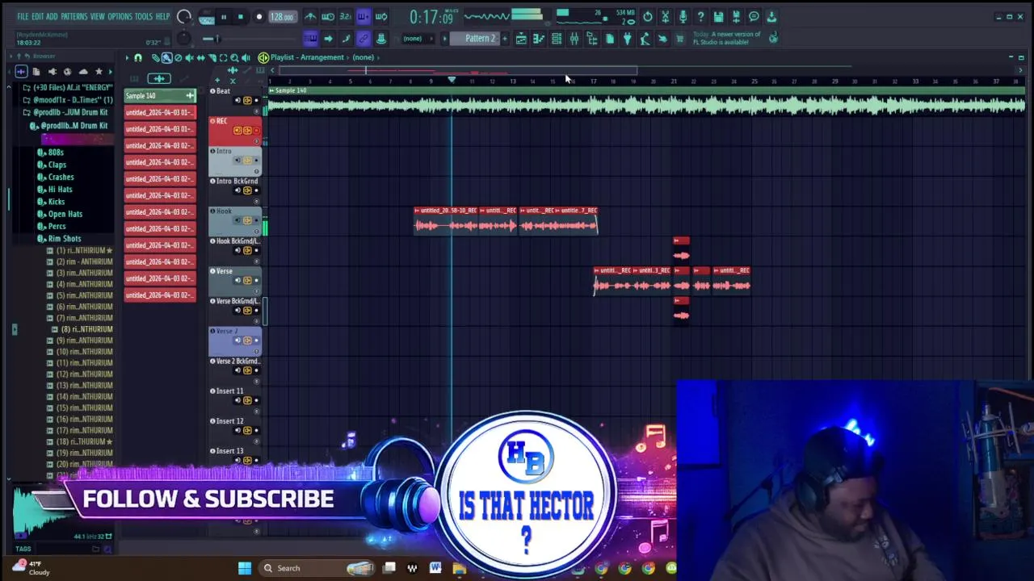Toggle blend recording overdub icon
The width and height of the screenshot is (1034, 581).
(x=364, y=16)
